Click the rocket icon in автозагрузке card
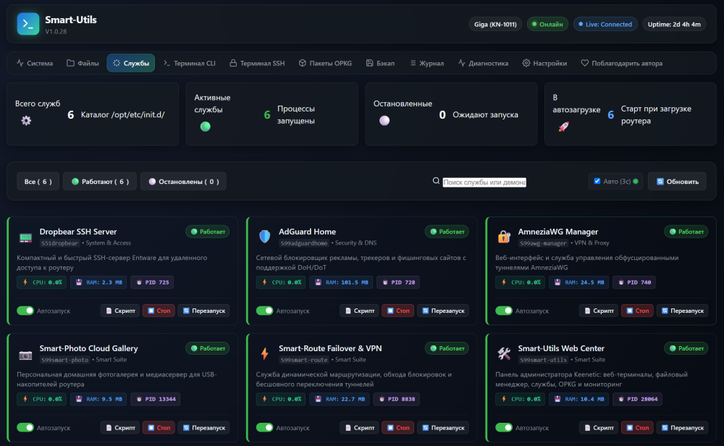Screen dimensions: 724x446 (564, 127)
